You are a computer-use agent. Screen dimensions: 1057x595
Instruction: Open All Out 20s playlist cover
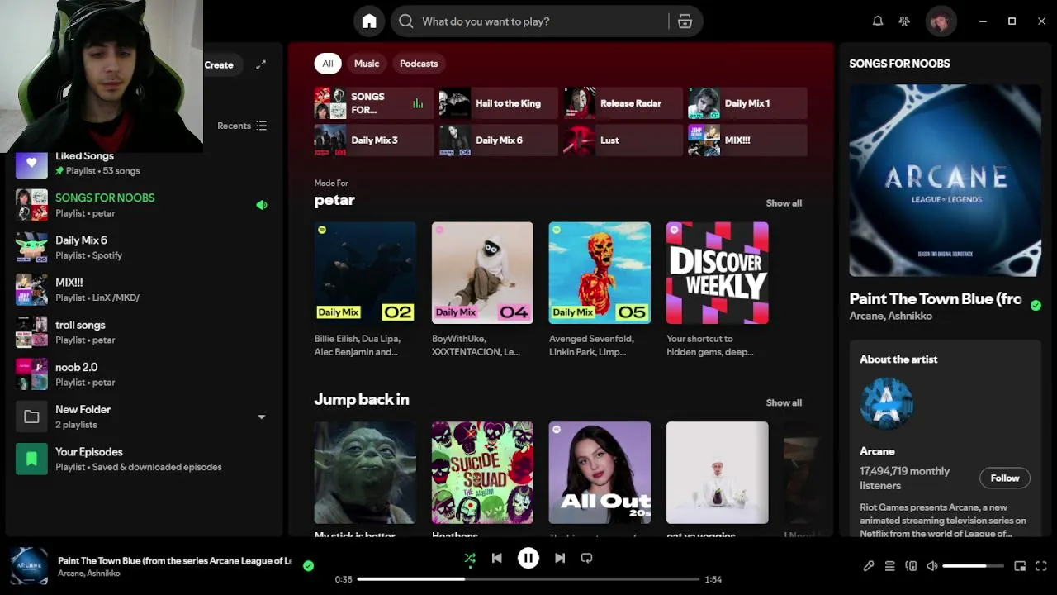[600, 473]
